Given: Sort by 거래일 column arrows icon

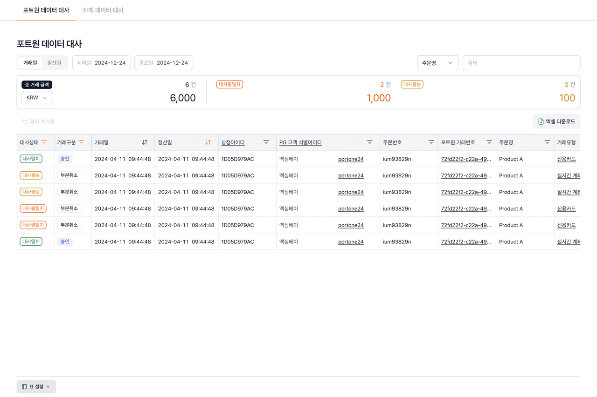Looking at the screenshot, I should (145, 142).
